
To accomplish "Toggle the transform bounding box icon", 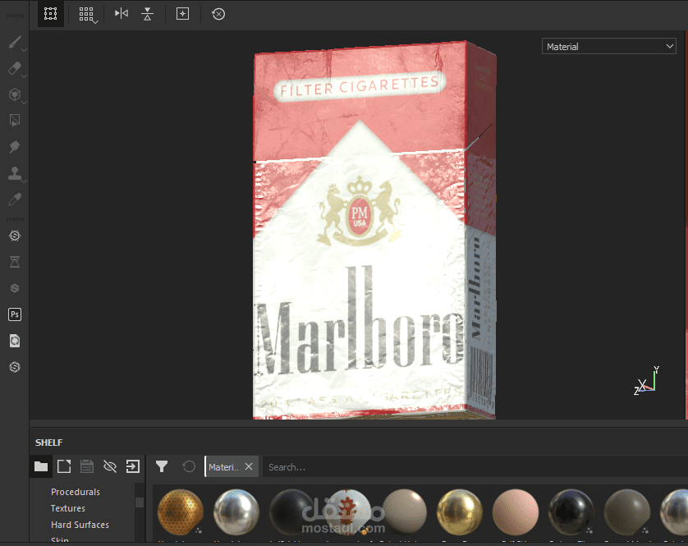I will (50, 14).
